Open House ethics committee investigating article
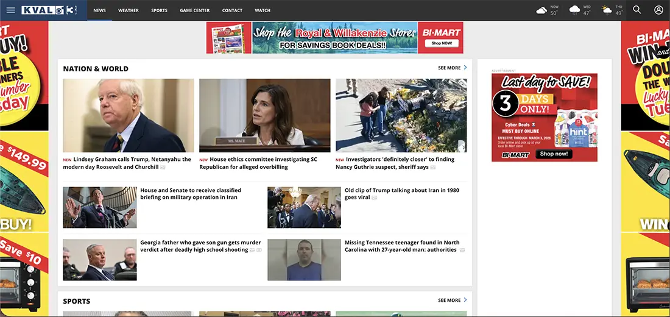Image resolution: width=670 pixels, height=317 pixels. 258,163
